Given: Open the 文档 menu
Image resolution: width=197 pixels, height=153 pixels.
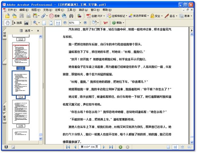Looking at the screenshot, I should (x=48, y=10).
